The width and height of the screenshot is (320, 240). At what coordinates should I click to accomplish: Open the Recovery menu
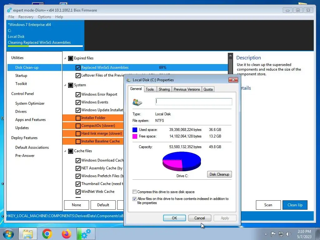[x=26, y=17]
